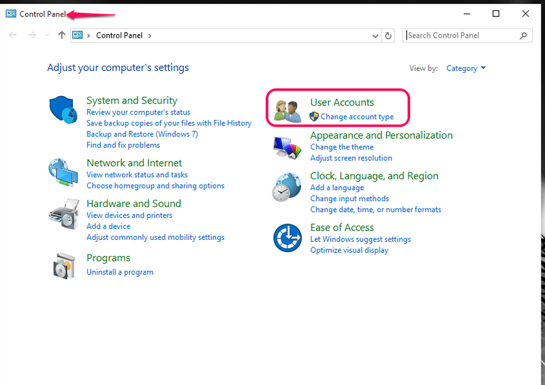Screen dimensions: 545x385
Task: Click Adjust screen resolution
Action: 351,158
